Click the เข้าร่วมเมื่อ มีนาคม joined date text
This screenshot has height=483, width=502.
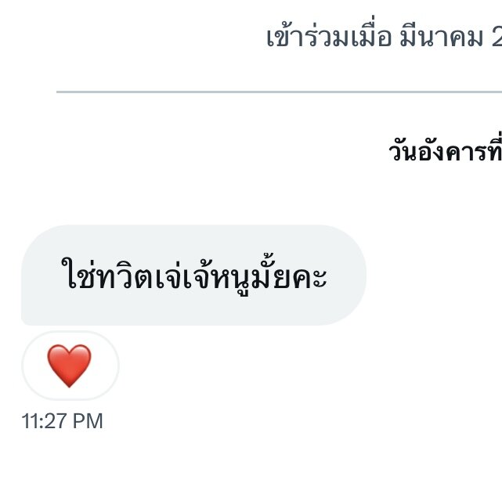(x=385, y=38)
